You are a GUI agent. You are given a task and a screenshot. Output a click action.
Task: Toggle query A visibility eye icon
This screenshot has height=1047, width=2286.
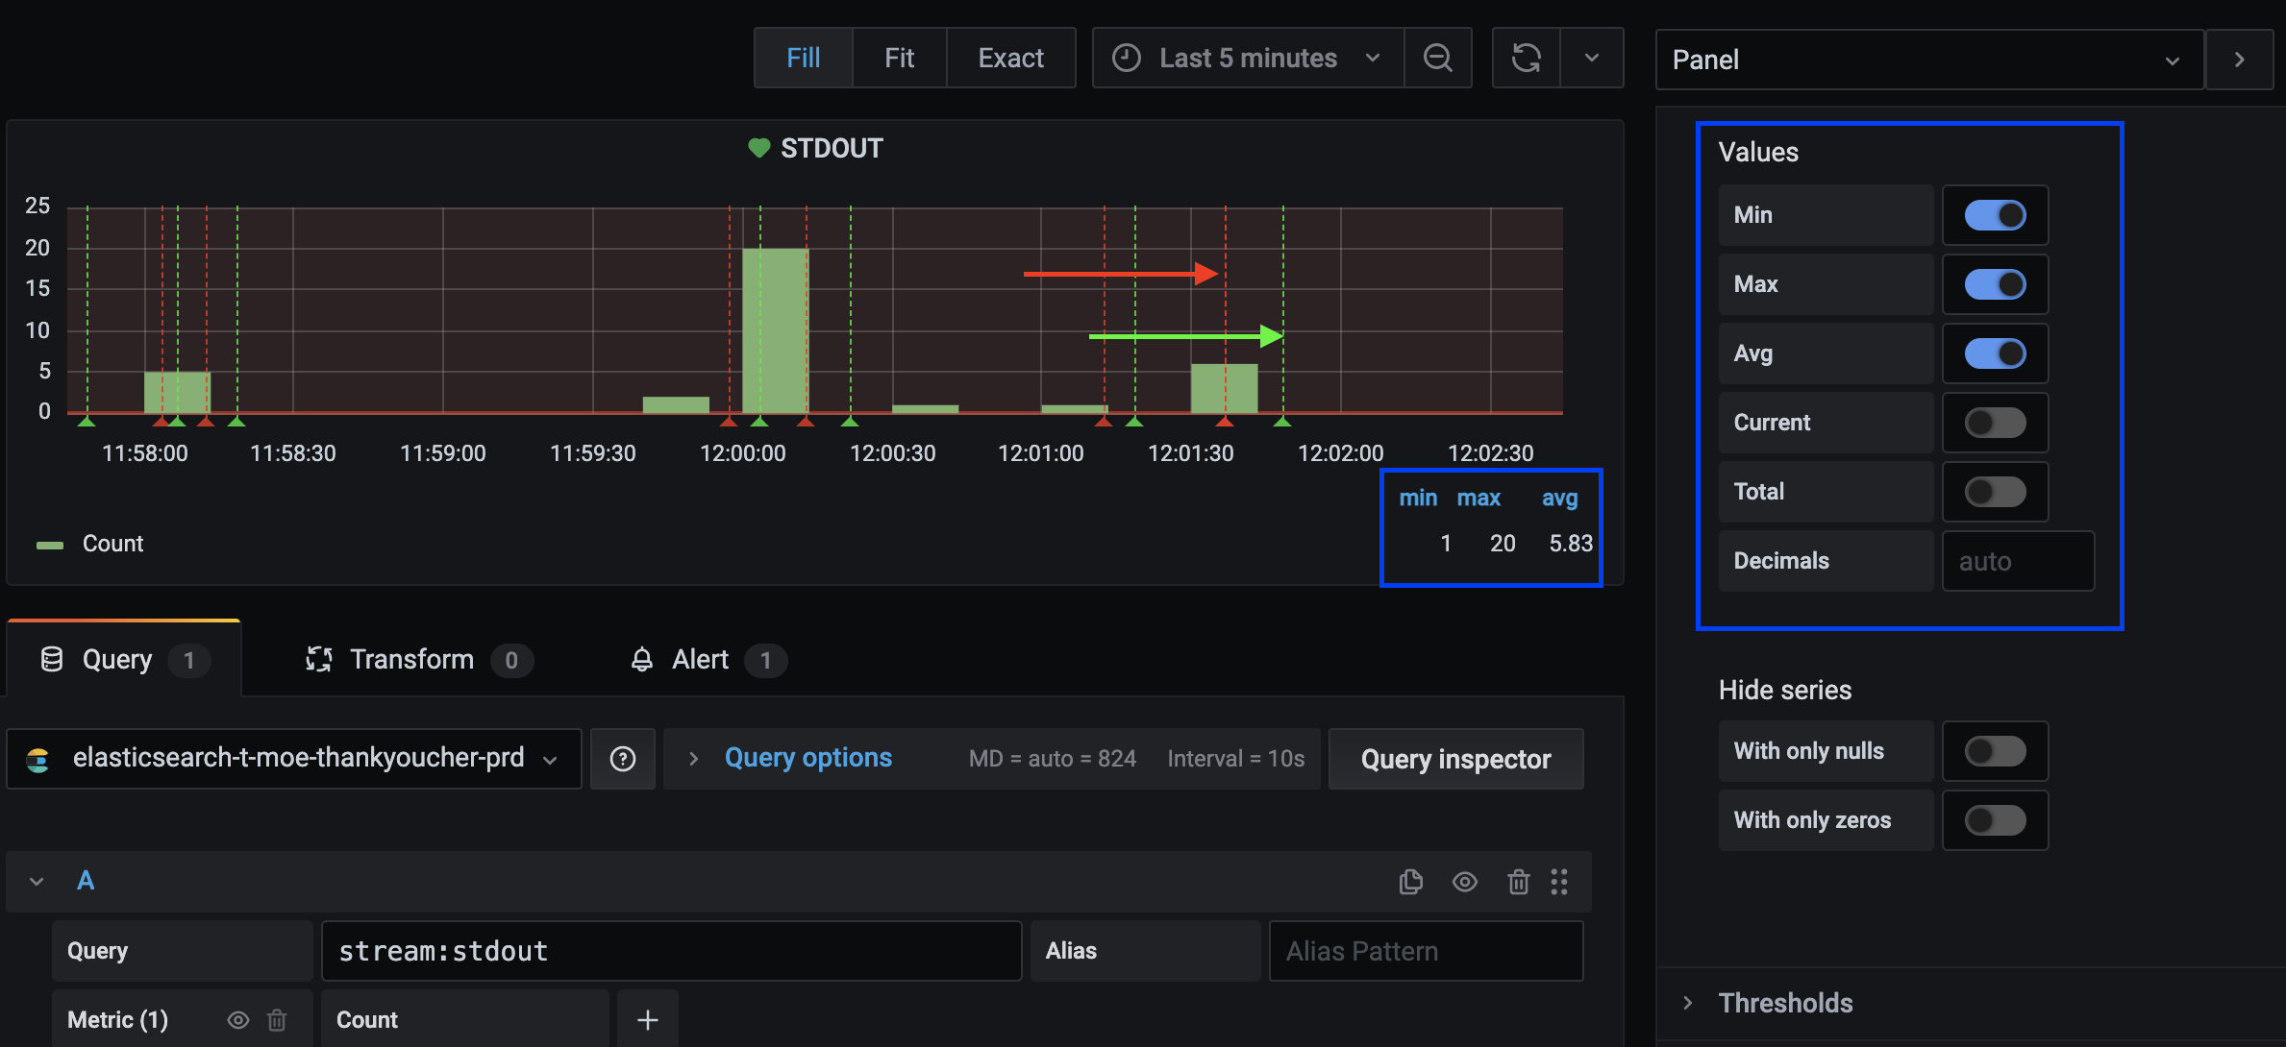(1464, 882)
